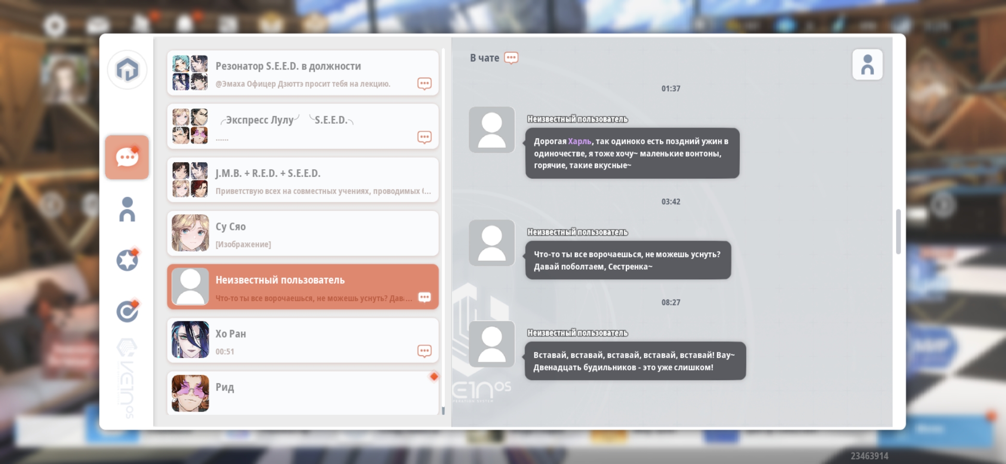Click message icon on Резонатор S.E.E.D. chat
Image resolution: width=1006 pixels, height=464 pixels.
point(424,83)
